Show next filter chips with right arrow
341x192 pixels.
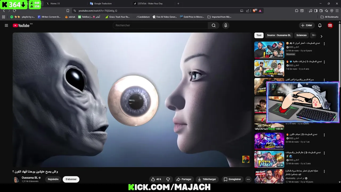(321, 36)
